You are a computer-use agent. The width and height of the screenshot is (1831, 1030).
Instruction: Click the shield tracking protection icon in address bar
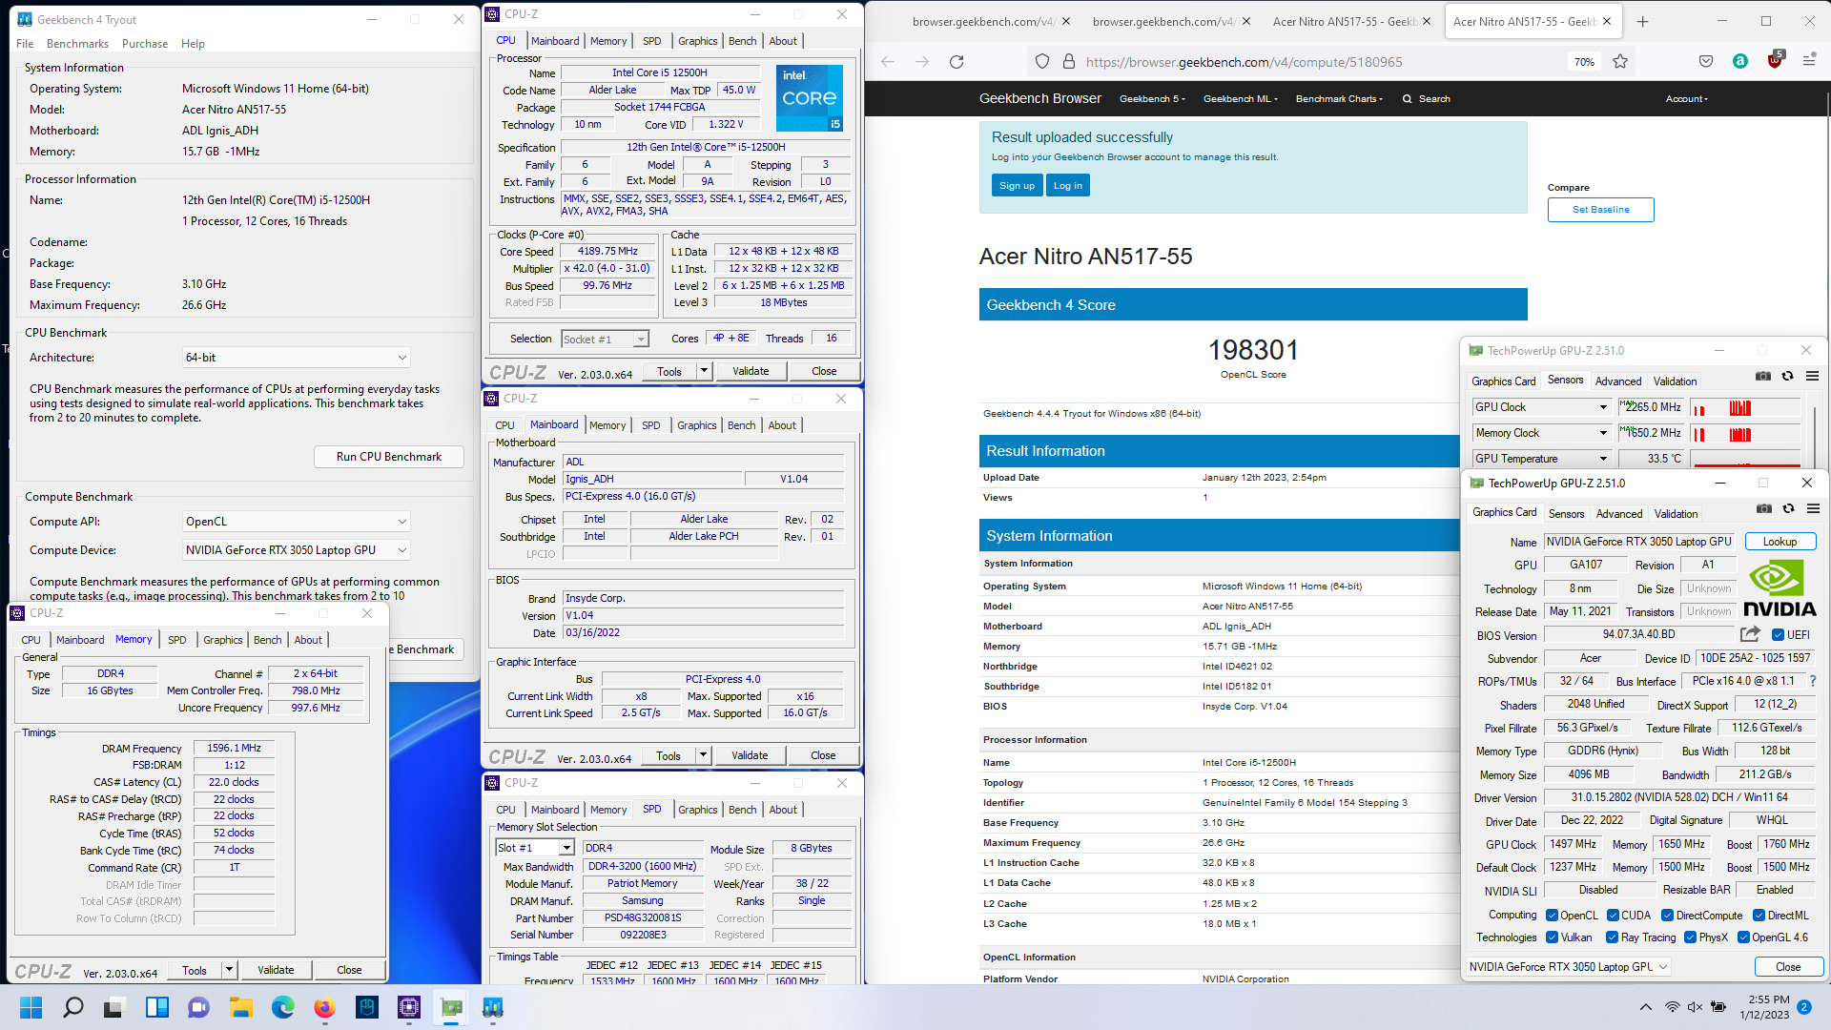coord(1042,62)
